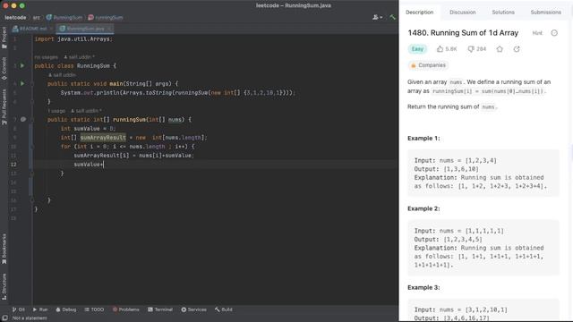Open the Submissions tab
The image size is (573, 322).
click(x=545, y=12)
